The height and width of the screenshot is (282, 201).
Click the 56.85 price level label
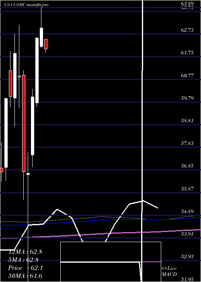pos(187,166)
